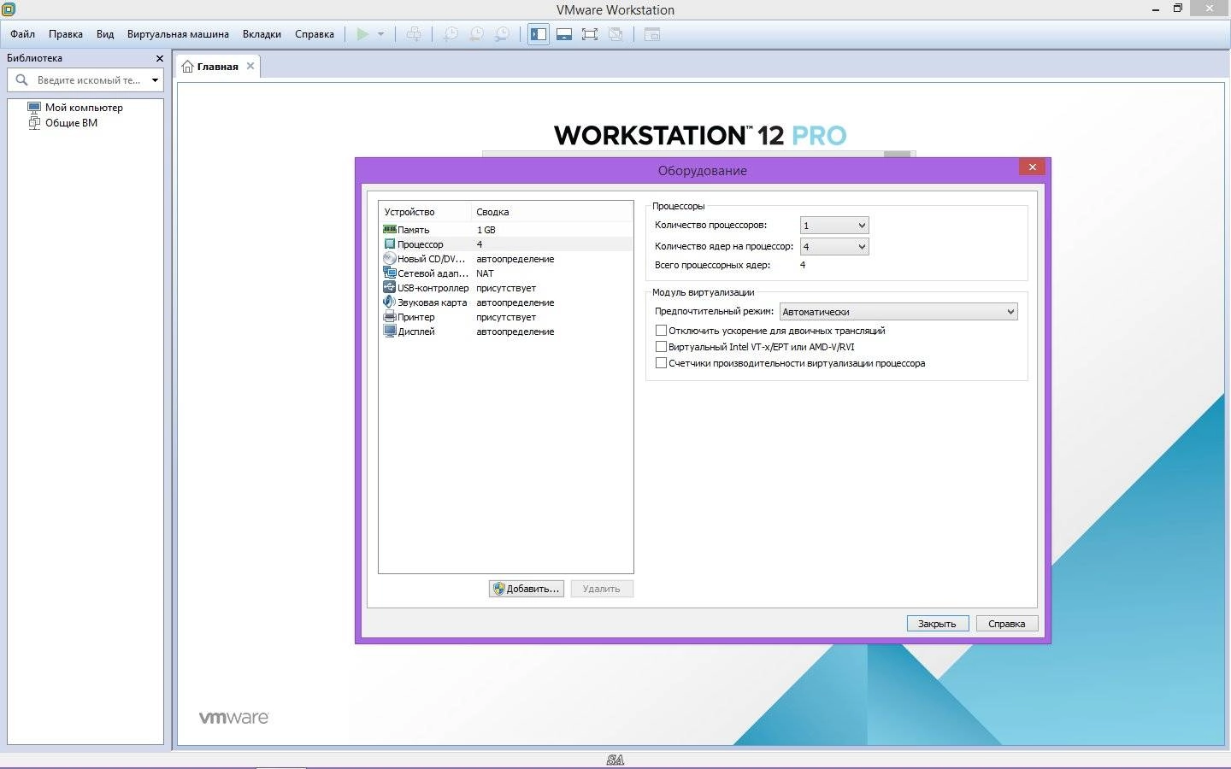Click the Процессор chip icon
Viewport: 1231px width, 769px height.
pyautogui.click(x=390, y=244)
